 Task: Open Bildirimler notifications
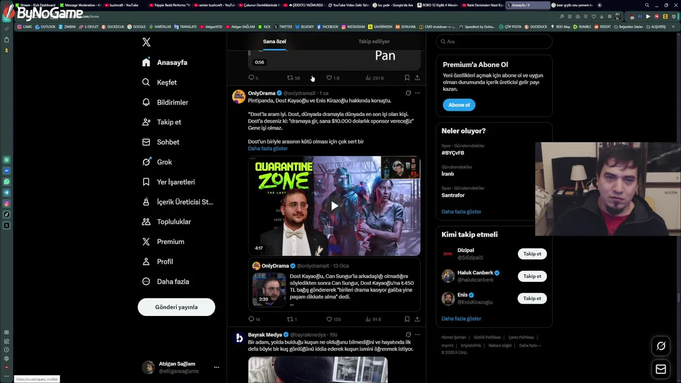[x=165, y=102]
